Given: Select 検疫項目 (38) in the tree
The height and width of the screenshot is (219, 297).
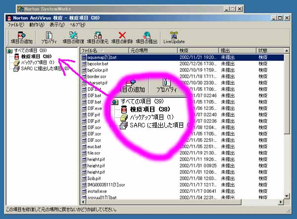Looking at the screenshot, I should [36, 56].
